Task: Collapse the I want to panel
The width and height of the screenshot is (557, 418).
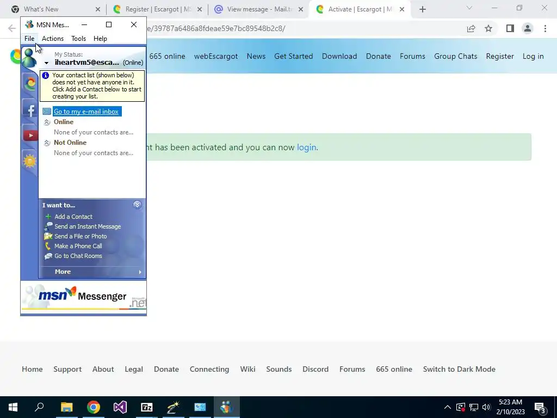Action: point(137,205)
